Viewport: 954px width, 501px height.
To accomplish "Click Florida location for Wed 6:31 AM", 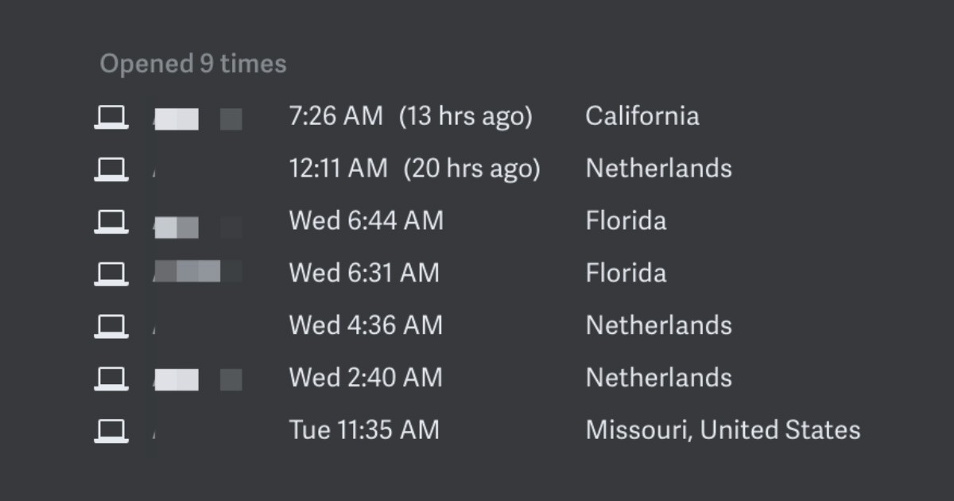I will [x=626, y=273].
